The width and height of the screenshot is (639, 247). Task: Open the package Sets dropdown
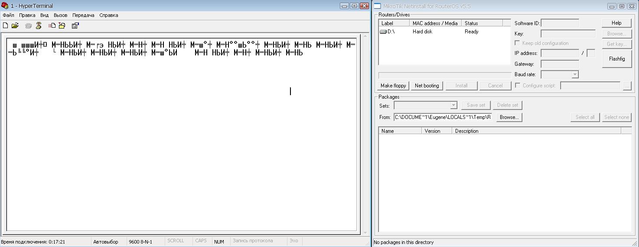[x=453, y=105]
